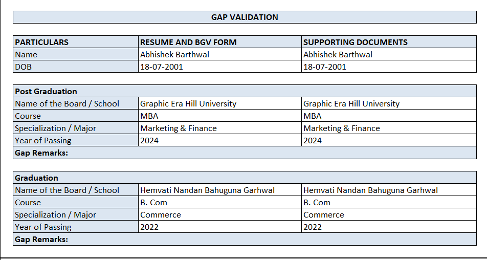Click Gap Remarks row under Post Graduation
This screenshot has height=260, width=487.
245,153
